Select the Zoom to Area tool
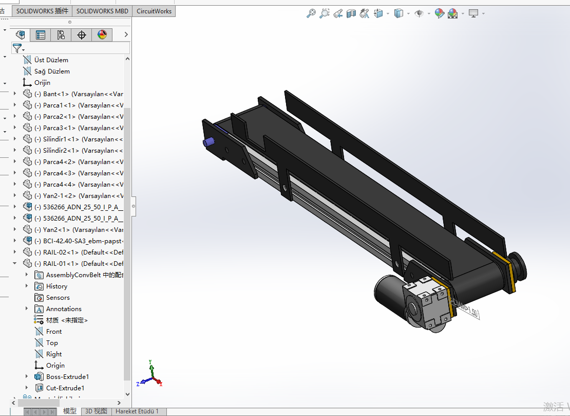Image resolution: width=570 pixels, height=416 pixels. [x=324, y=13]
